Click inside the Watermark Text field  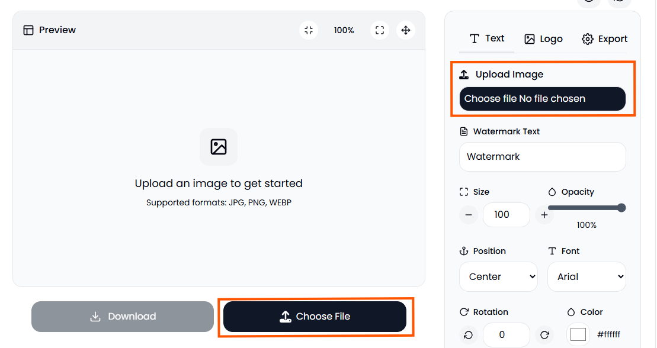(x=543, y=156)
